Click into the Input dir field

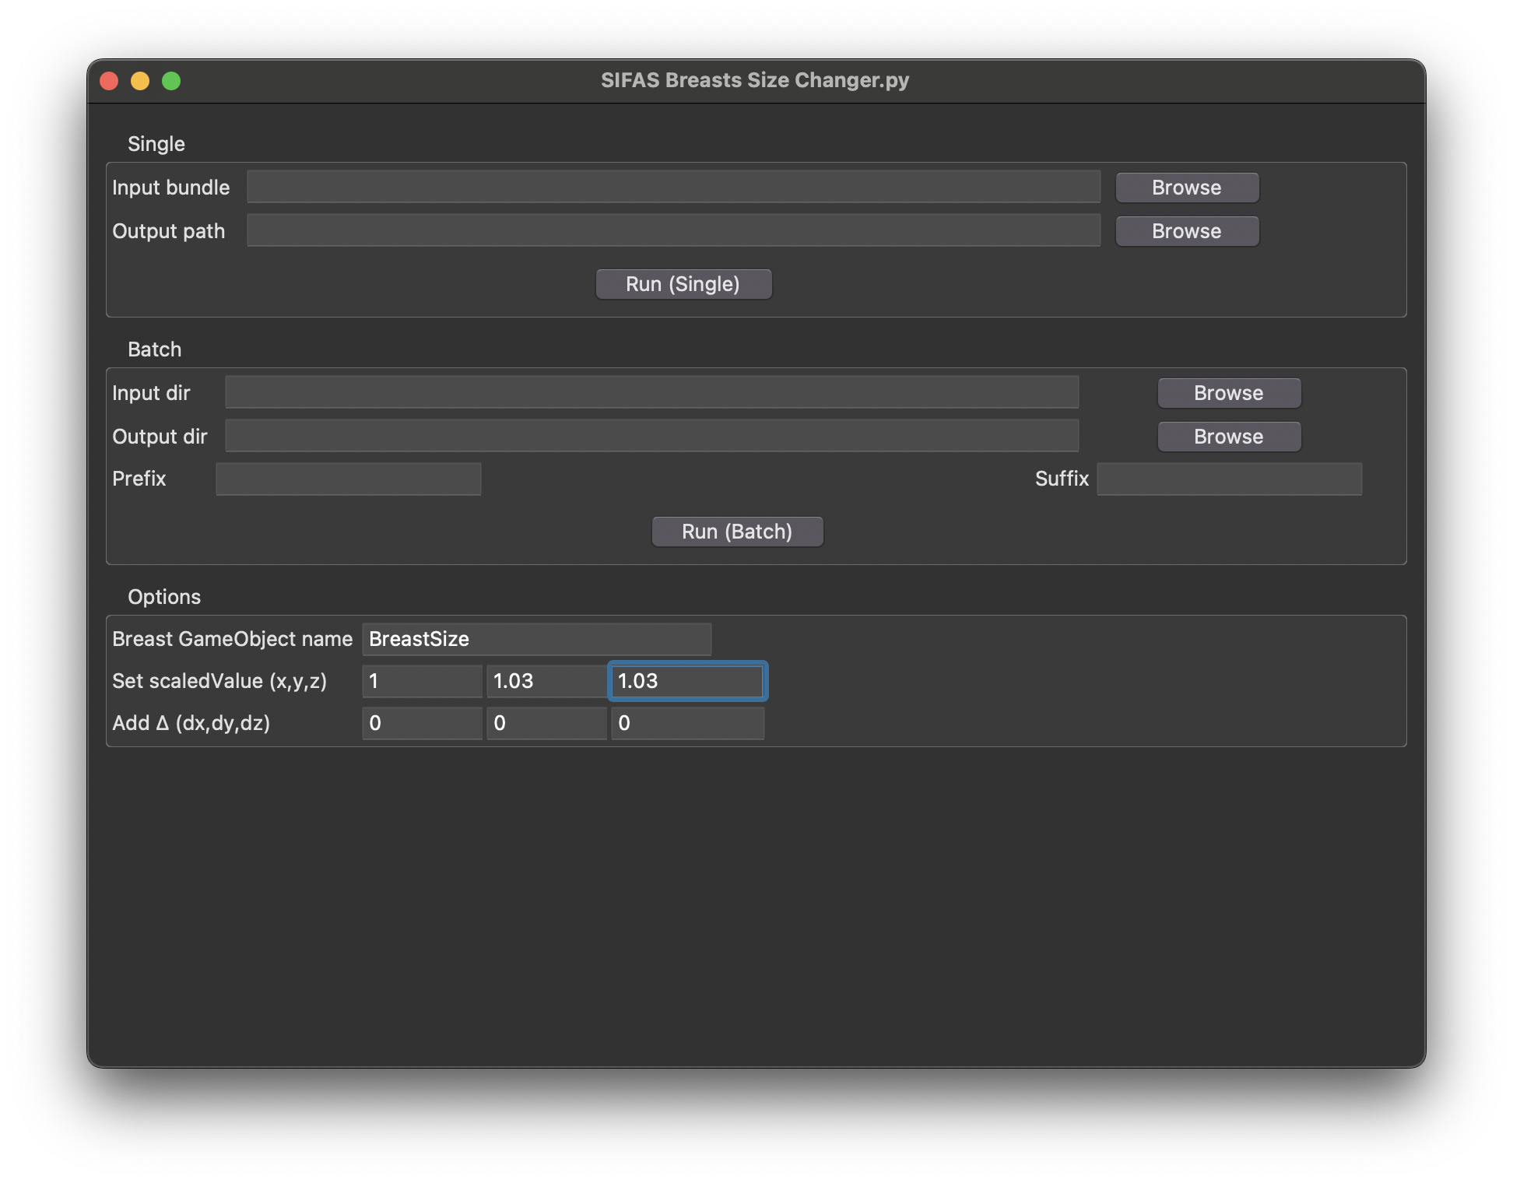pyautogui.click(x=651, y=393)
